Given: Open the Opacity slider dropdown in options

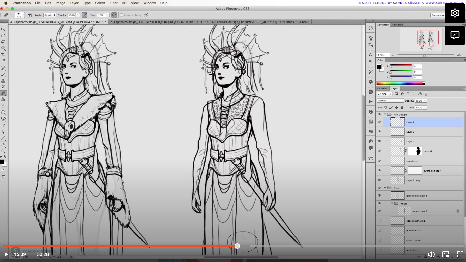Looking at the screenshot, I should (x=78, y=15).
